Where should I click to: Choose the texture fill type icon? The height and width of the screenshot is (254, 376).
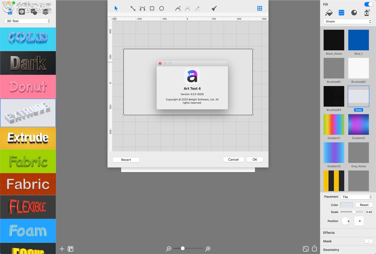(342, 13)
